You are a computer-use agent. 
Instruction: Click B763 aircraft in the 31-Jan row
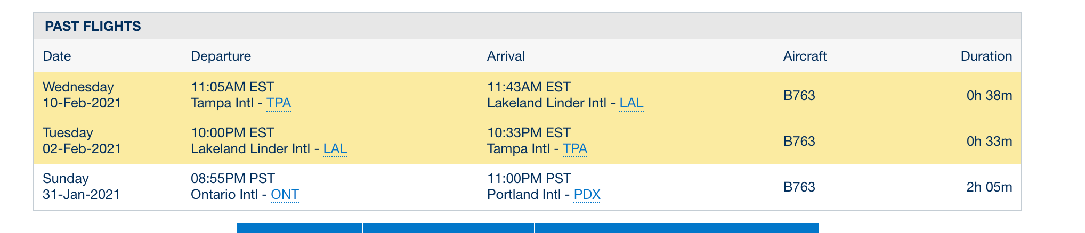tap(799, 187)
